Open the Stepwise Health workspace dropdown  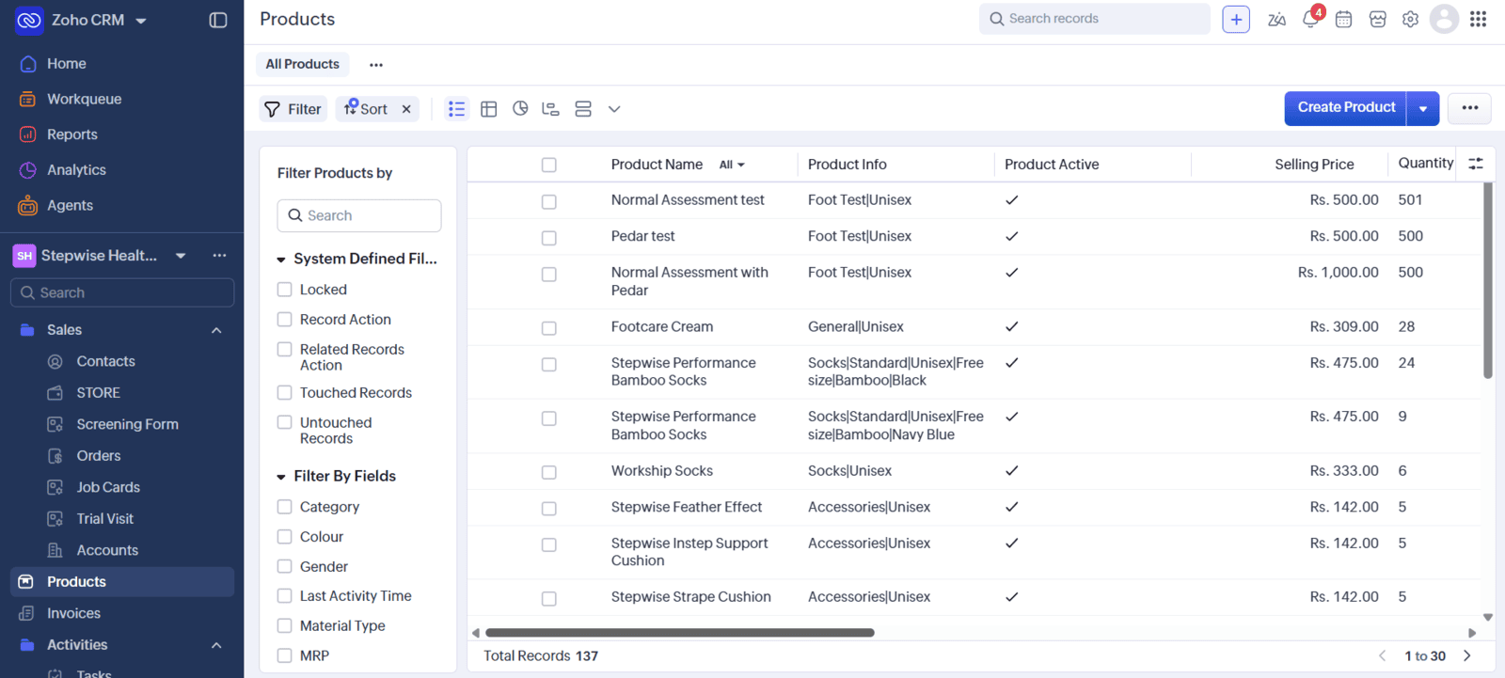coord(181,256)
